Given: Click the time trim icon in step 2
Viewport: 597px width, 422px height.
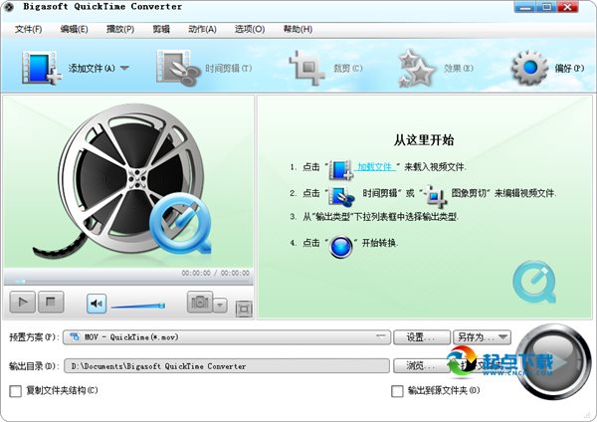Looking at the screenshot, I should pos(342,196).
